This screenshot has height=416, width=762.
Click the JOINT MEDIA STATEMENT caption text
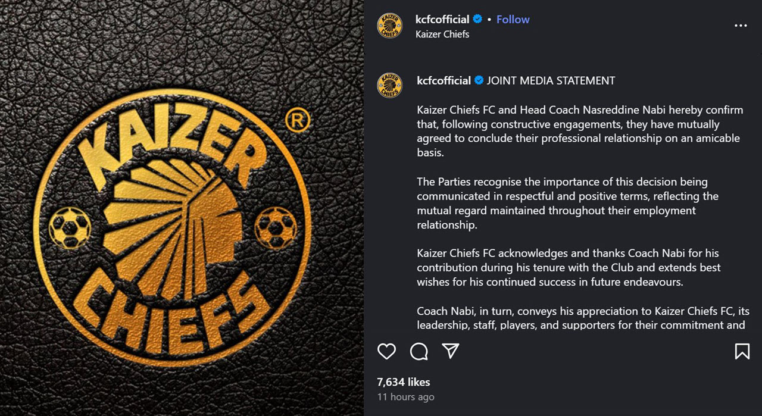tap(551, 80)
